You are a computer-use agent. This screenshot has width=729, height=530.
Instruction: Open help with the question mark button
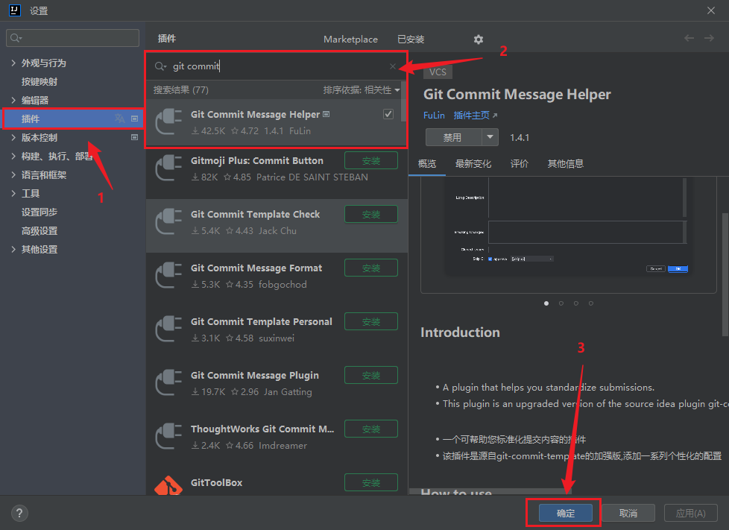[19, 514]
